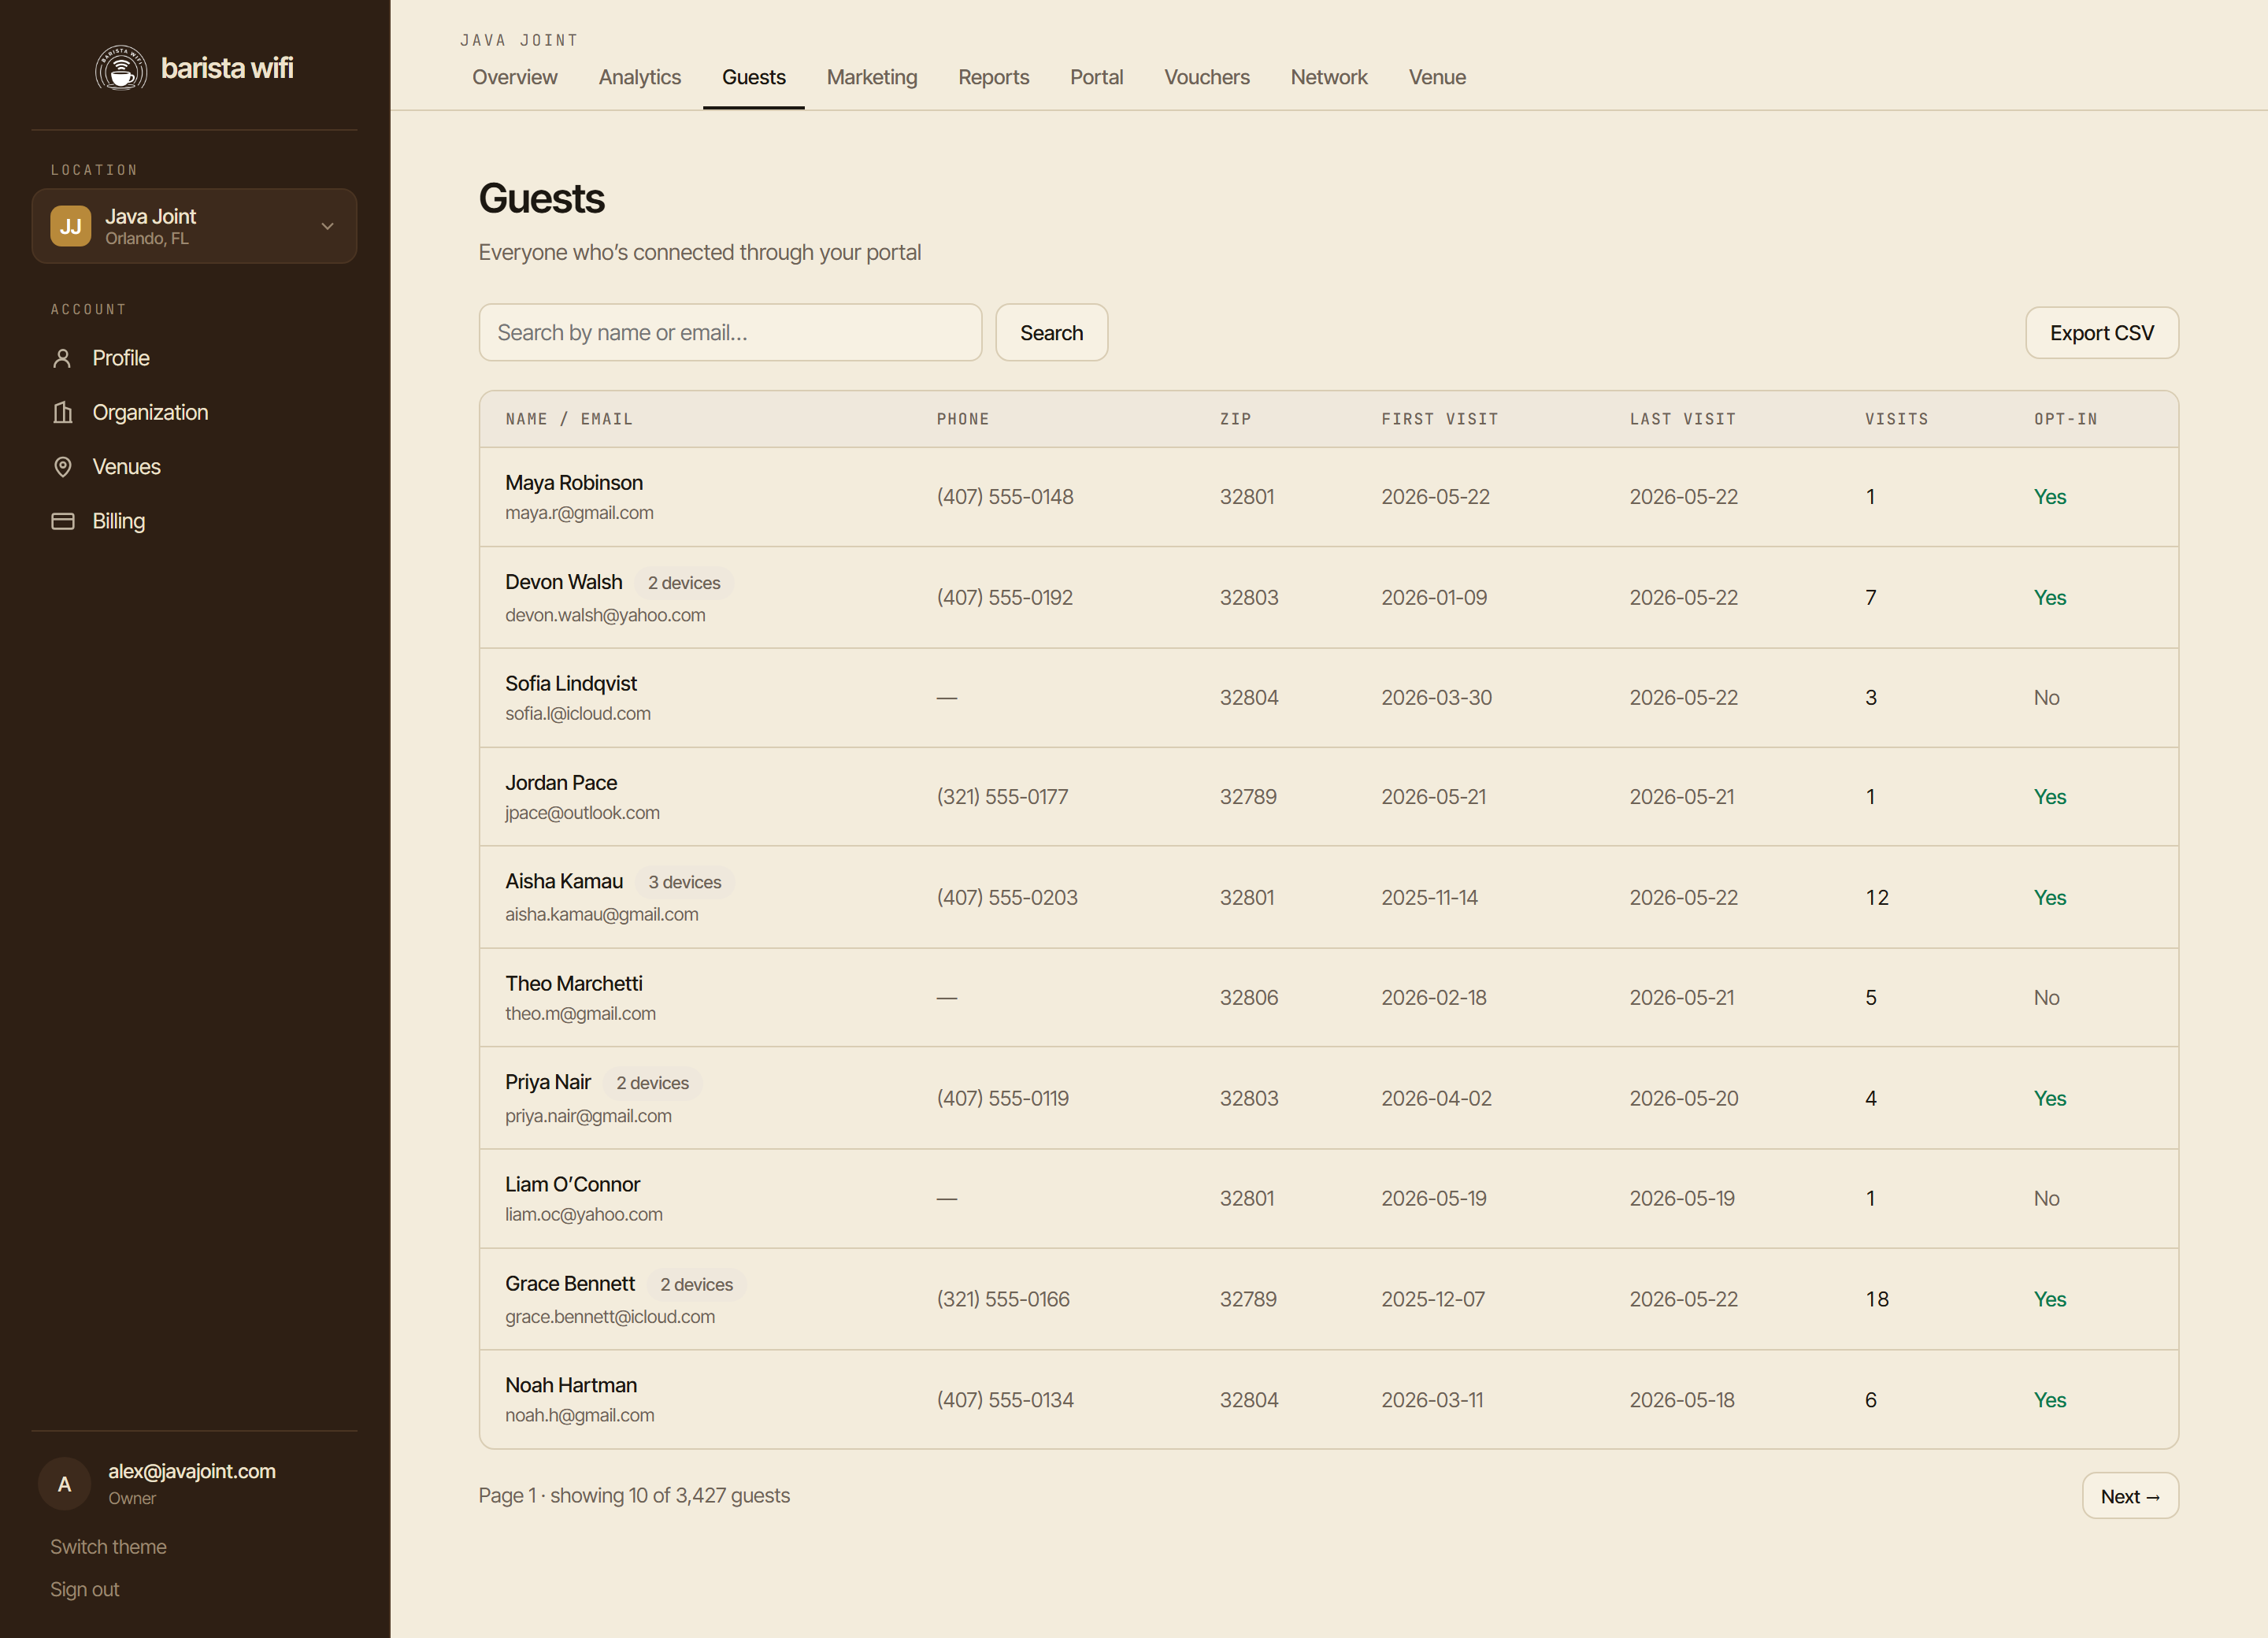Click the user avatar circle labeled A

(64, 1484)
